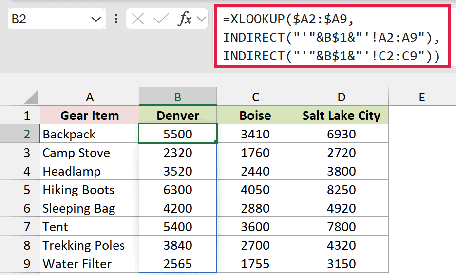Select row 1 header
The width and height of the screenshot is (456, 275).
[x=20, y=115]
